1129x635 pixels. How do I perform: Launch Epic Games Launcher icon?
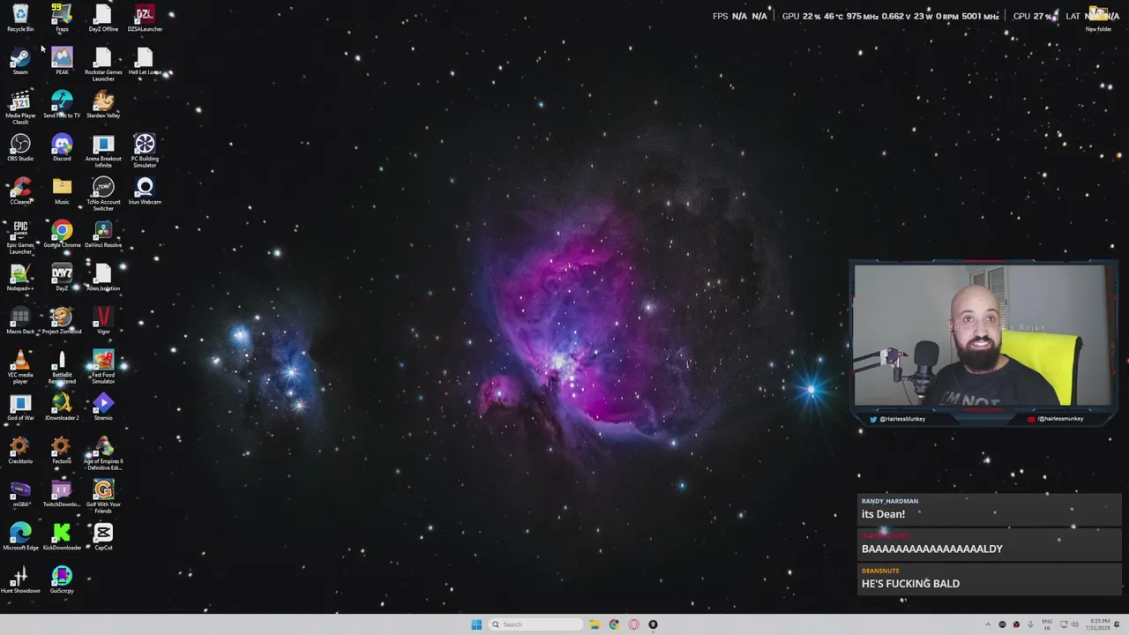(20, 237)
